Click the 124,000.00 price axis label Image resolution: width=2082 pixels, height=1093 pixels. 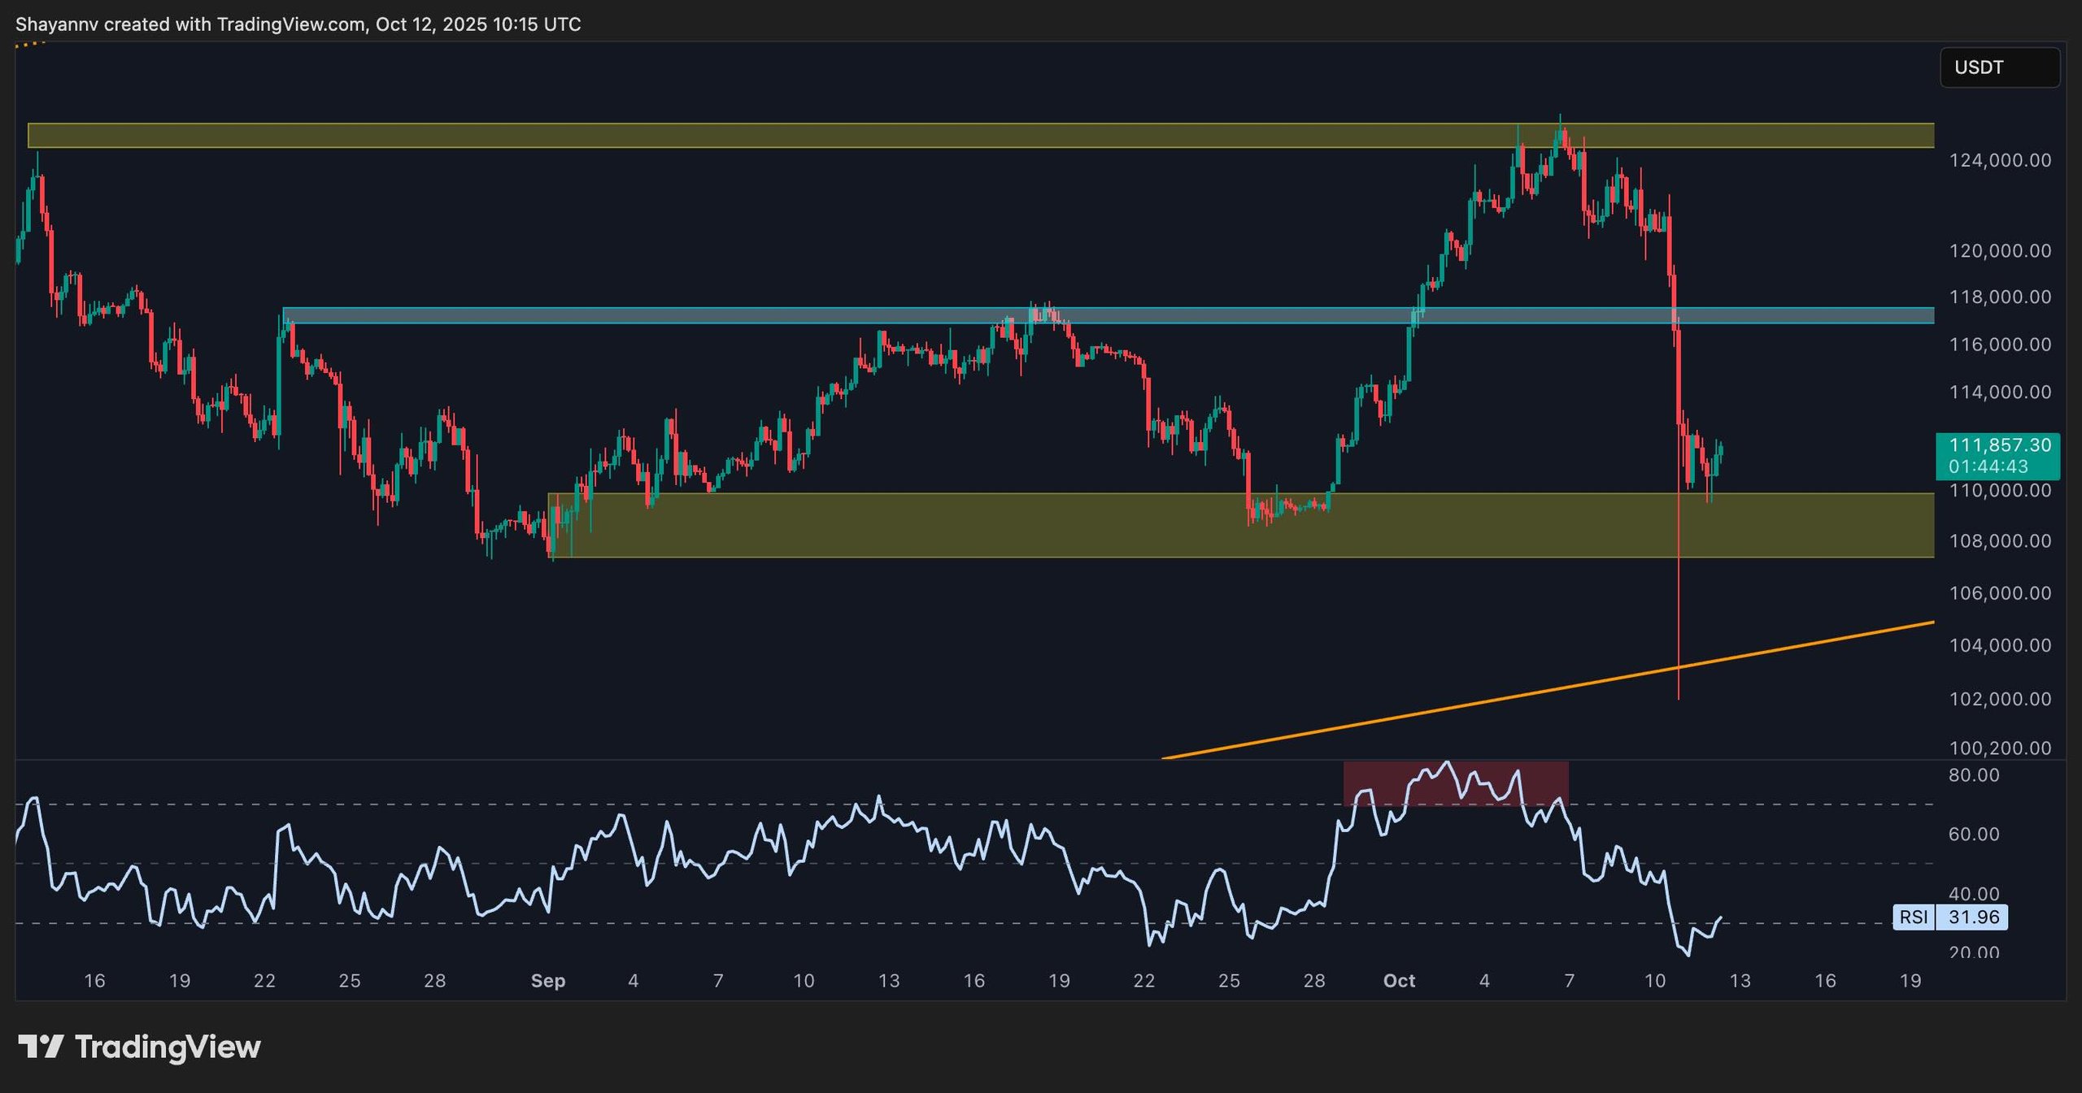tap(1999, 160)
